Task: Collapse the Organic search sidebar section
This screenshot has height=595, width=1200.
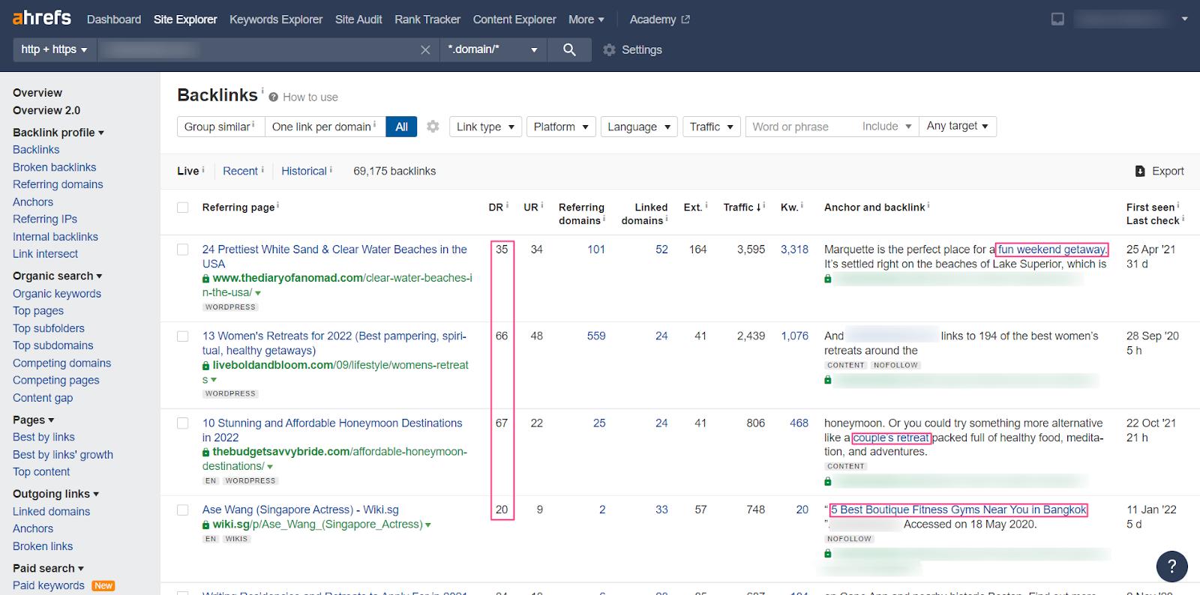Action: pyautogui.click(x=58, y=276)
